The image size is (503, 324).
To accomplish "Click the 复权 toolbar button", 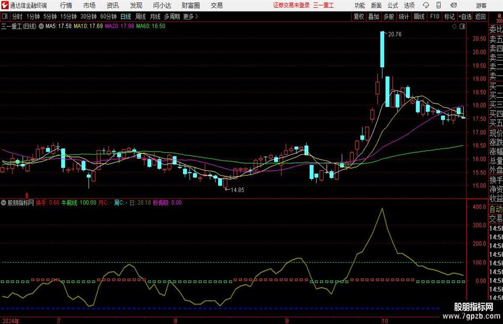I will click(359, 16).
